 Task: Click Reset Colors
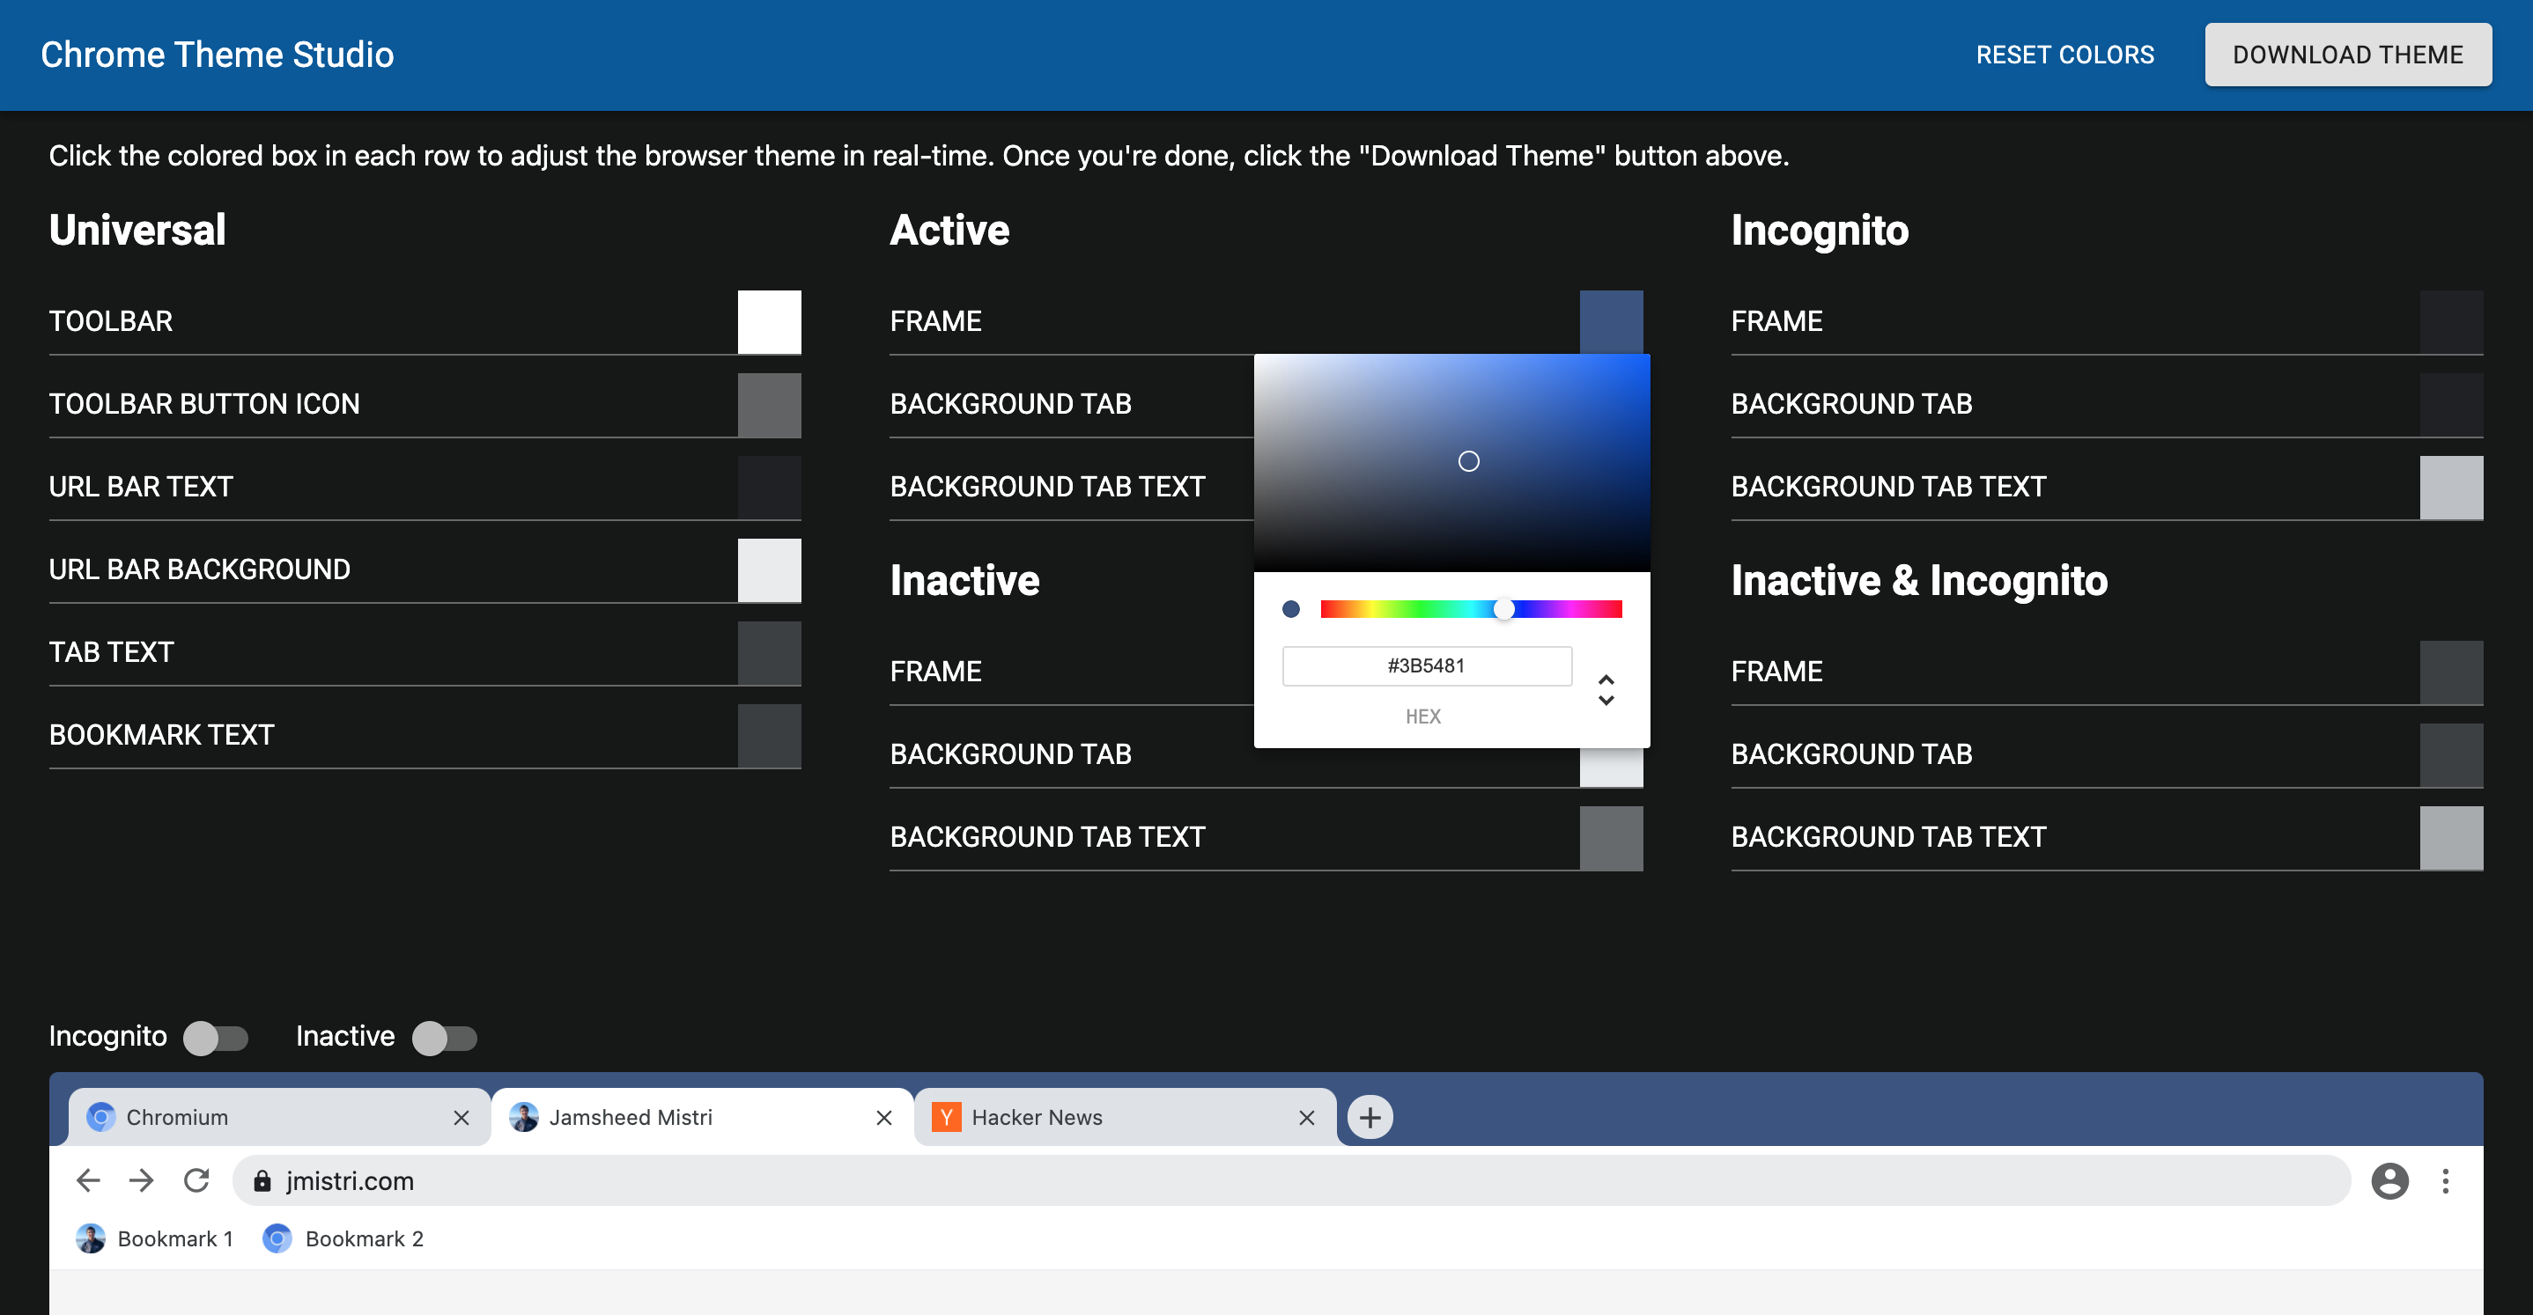pyautogui.click(x=2065, y=54)
